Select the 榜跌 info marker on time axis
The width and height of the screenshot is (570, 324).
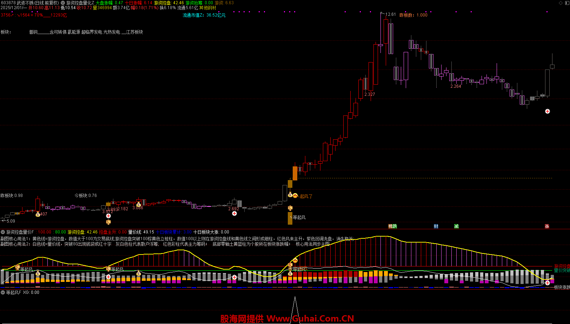tap(392, 226)
